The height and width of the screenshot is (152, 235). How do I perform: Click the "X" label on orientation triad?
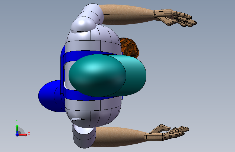point(29,133)
